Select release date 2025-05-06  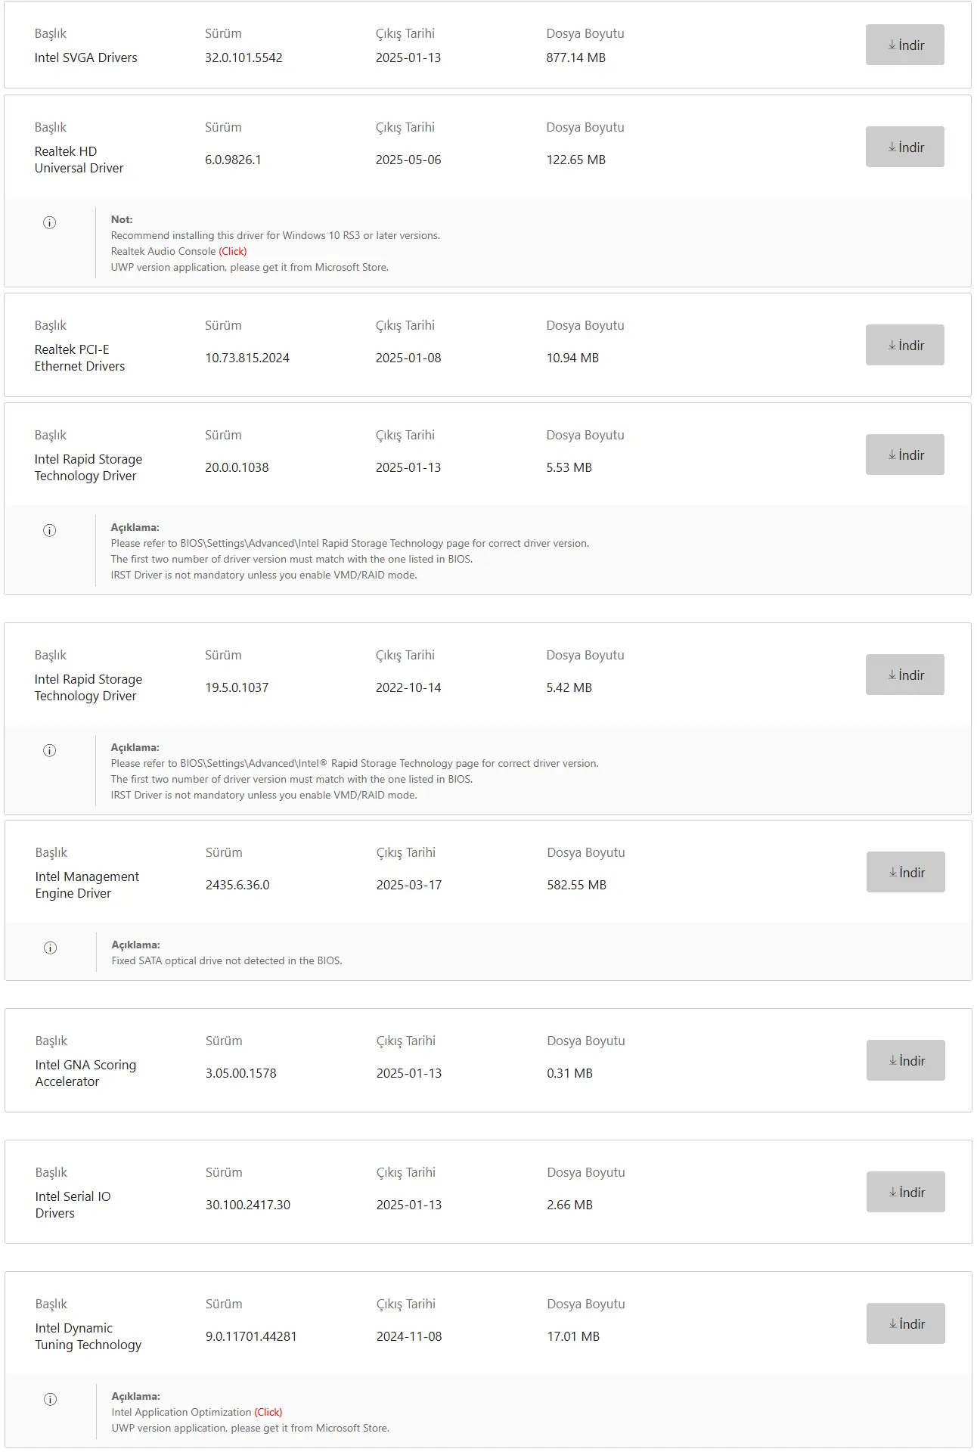(408, 160)
